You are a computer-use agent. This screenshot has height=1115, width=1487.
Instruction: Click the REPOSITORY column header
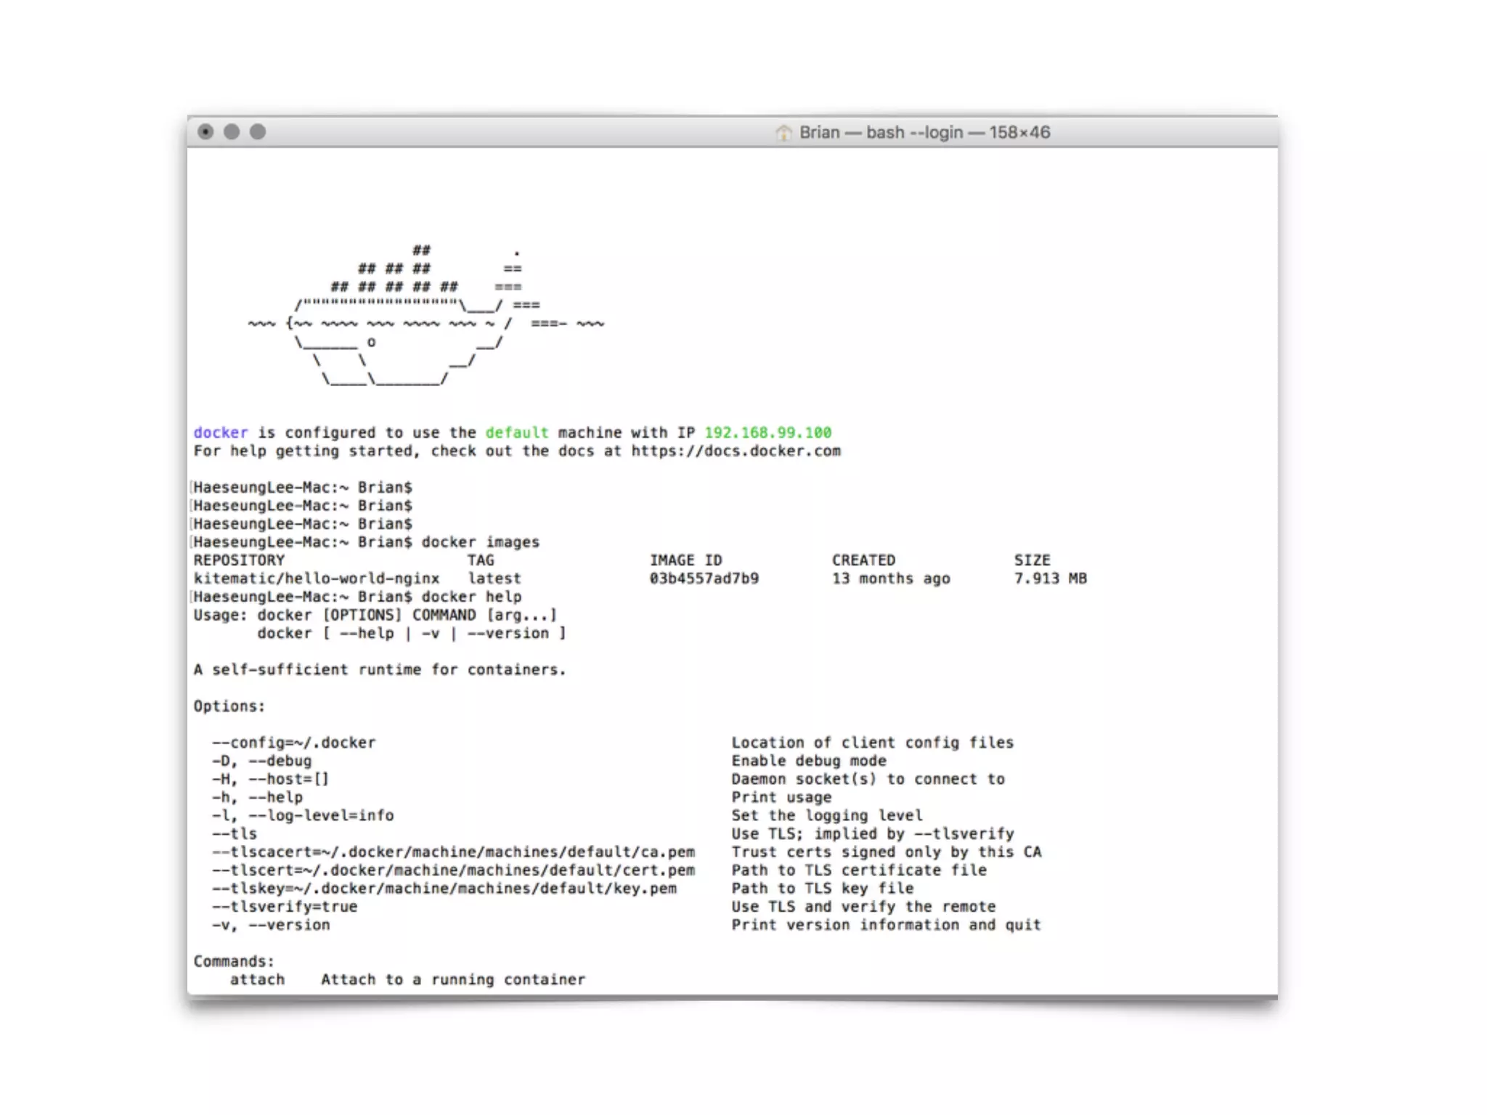(239, 560)
